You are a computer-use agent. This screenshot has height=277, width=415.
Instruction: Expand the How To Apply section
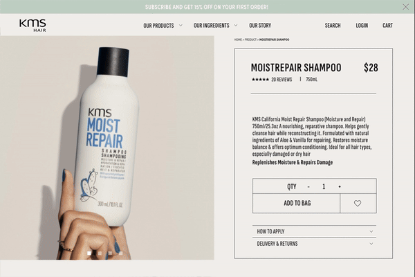[314, 231]
